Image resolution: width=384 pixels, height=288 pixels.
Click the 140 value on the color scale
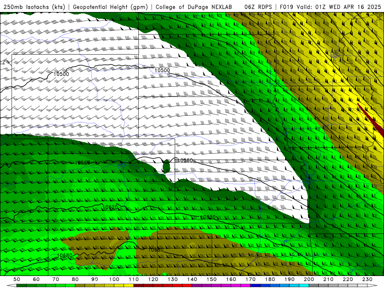coord(192,279)
